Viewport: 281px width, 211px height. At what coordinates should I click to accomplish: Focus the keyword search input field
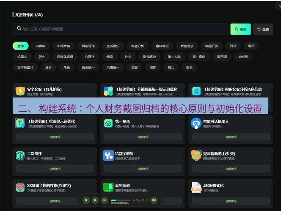click(x=120, y=29)
